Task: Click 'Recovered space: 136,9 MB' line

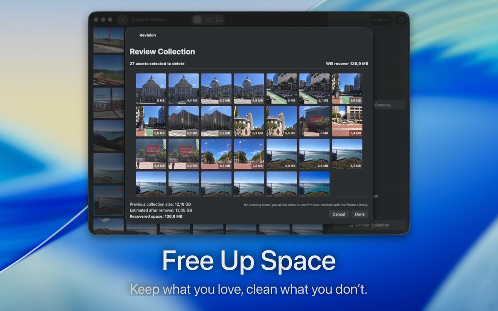Action: [156, 216]
